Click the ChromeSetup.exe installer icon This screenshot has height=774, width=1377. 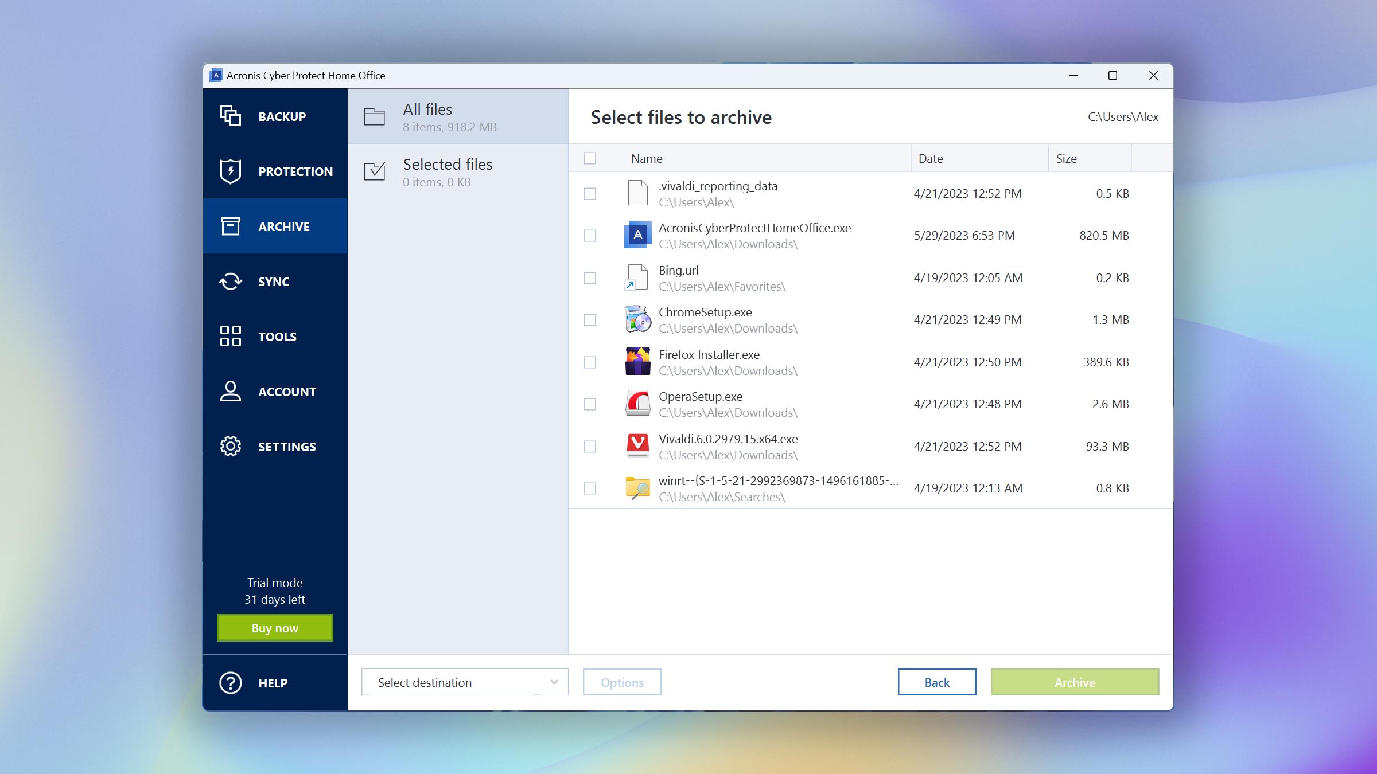pyautogui.click(x=637, y=319)
